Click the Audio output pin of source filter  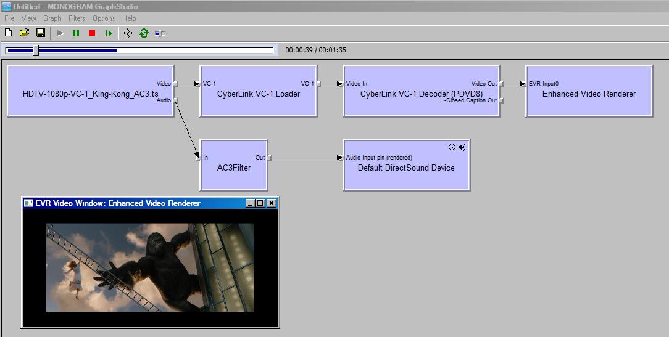coord(175,100)
